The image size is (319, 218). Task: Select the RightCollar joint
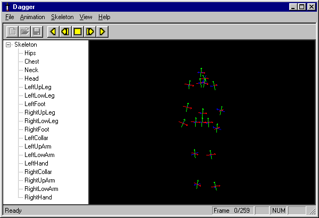(x=38, y=172)
